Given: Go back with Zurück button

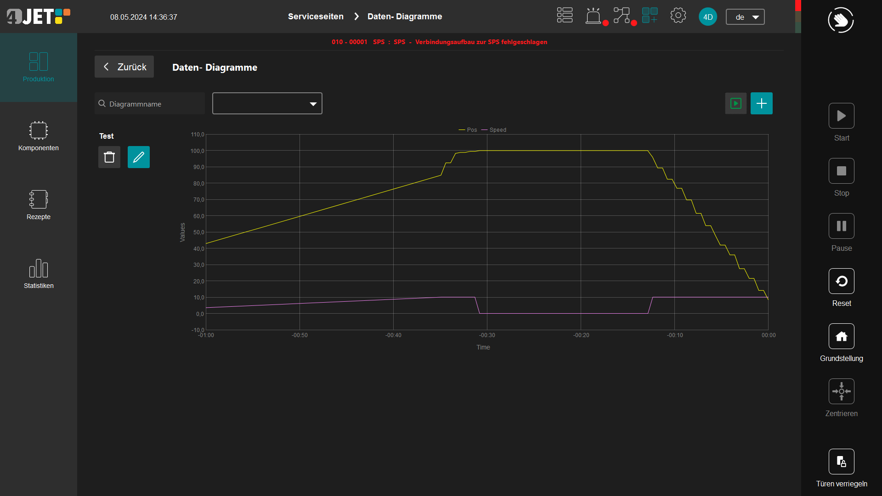Looking at the screenshot, I should 124,67.
